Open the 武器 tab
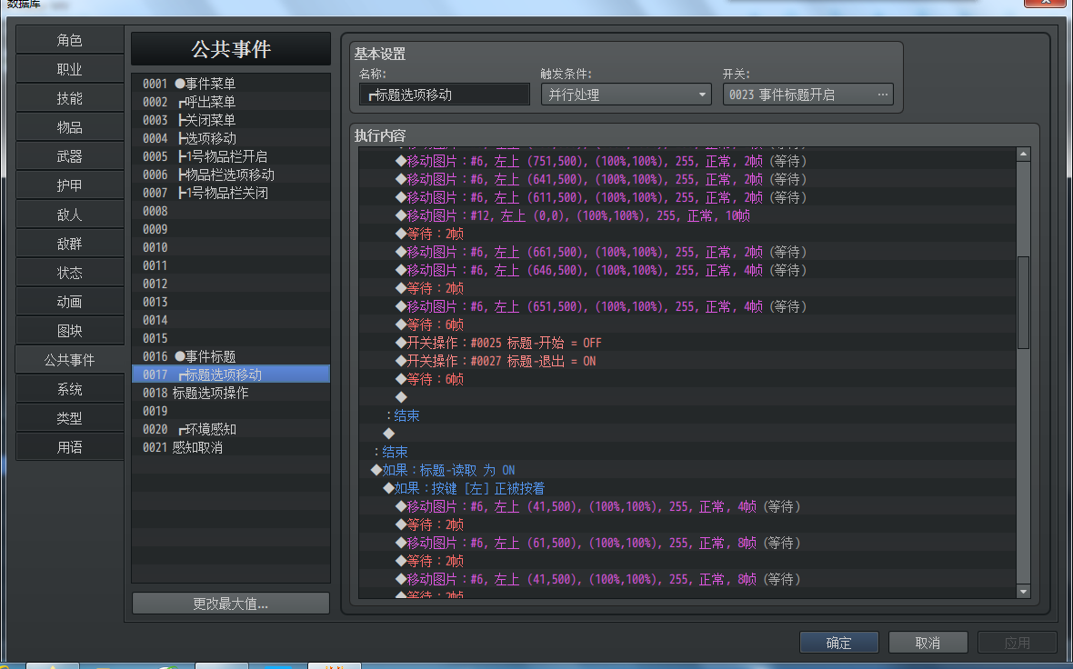Image resolution: width=1073 pixels, height=669 pixels. 70,156
